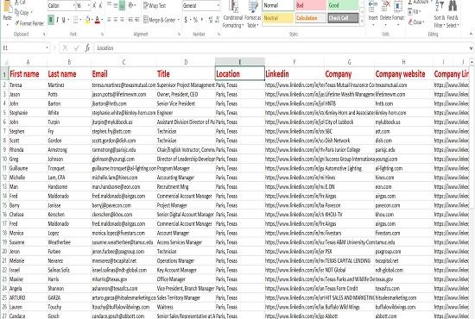Click the Format cells icon
The image size is (475, 319).
tap(398, 10)
